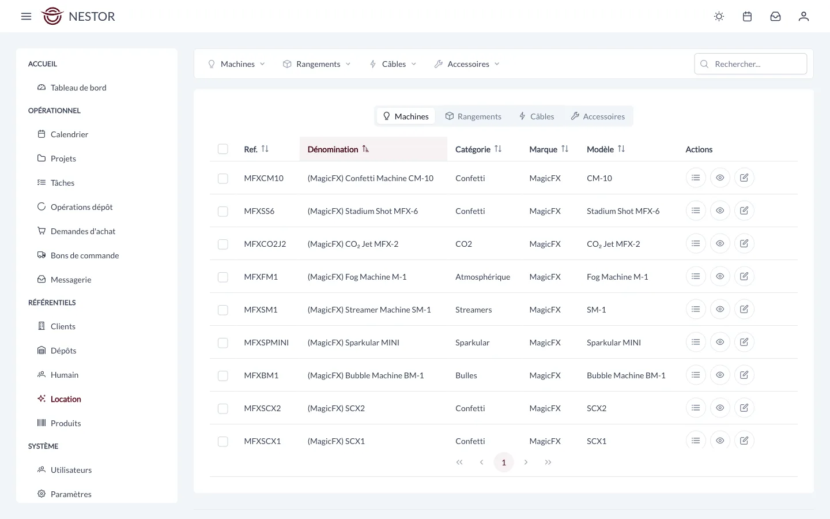830x519 pixels.
Task: Toggle the light/dark theme sun icon
Action: click(719, 16)
